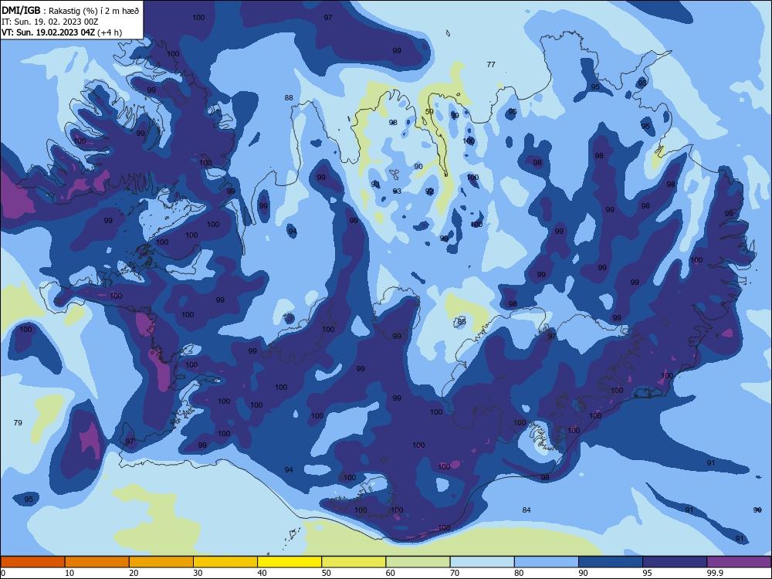The image size is (772, 579).
Task: Click the bright yellow 40–50 legend swatch
Action: 289,562
